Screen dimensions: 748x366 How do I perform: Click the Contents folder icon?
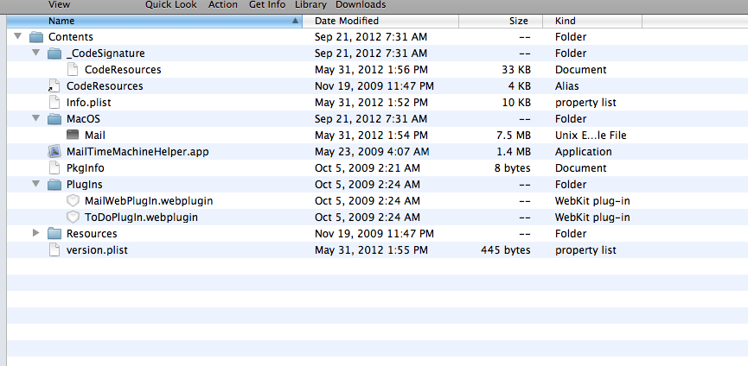pyautogui.click(x=36, y=37)
